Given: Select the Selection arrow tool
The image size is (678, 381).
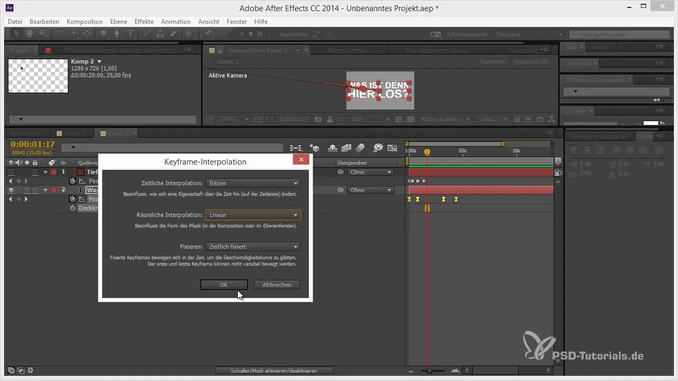Looking at the screenshot, I should (x=16, y=34).
